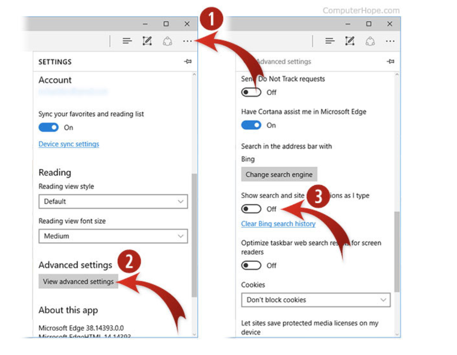The width and height of the screenshot is (457, 355).
Task: Pin the Settings pane
Action: (187, 62)
